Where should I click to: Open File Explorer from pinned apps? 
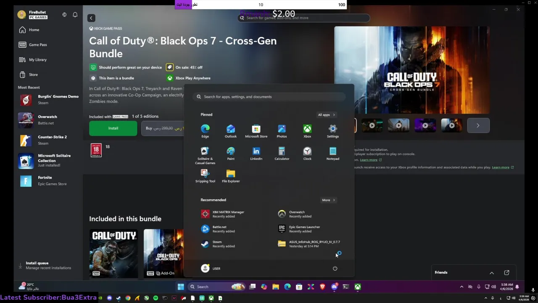[x=231, y=176]
